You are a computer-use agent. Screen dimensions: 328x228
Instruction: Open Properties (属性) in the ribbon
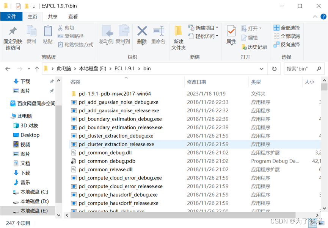click(x=231, y=35)
